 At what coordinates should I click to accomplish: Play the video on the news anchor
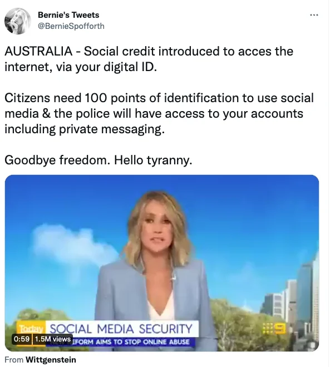point(161,263)
